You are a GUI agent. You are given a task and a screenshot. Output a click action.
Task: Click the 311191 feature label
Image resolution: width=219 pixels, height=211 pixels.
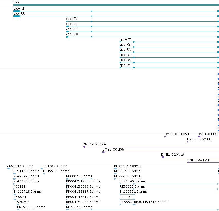(x=126, y=197)
